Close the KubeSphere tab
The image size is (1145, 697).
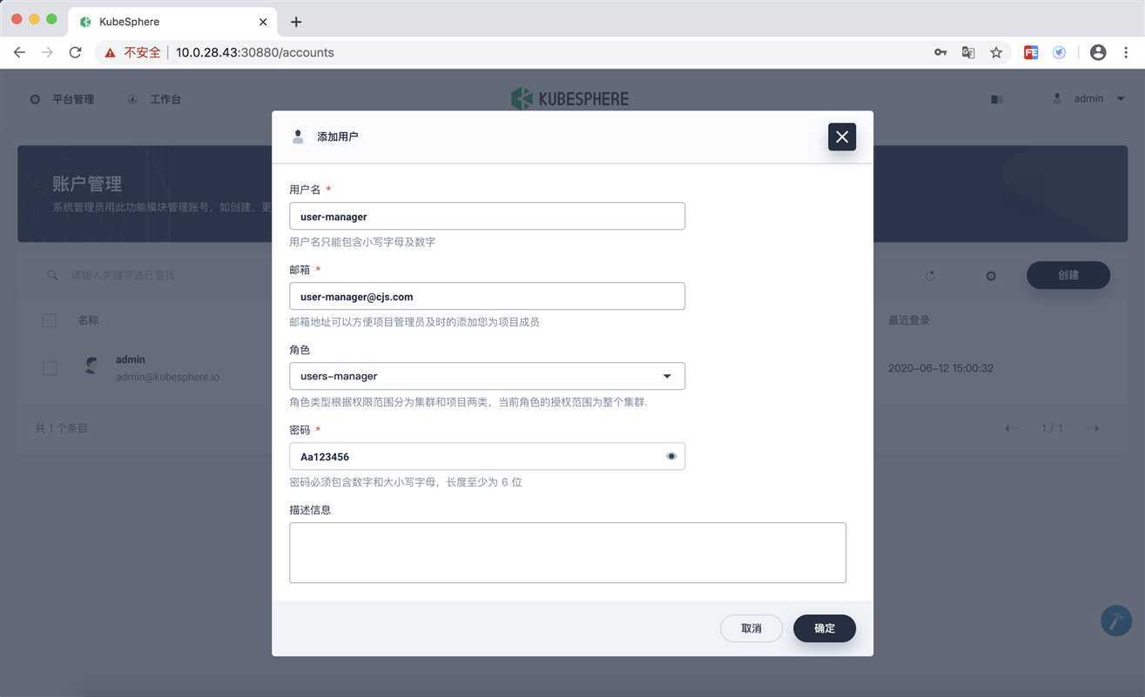[263, 22]
